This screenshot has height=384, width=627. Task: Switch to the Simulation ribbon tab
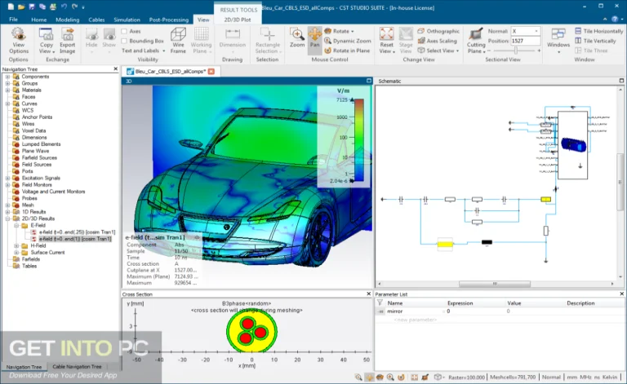[127, 20]
